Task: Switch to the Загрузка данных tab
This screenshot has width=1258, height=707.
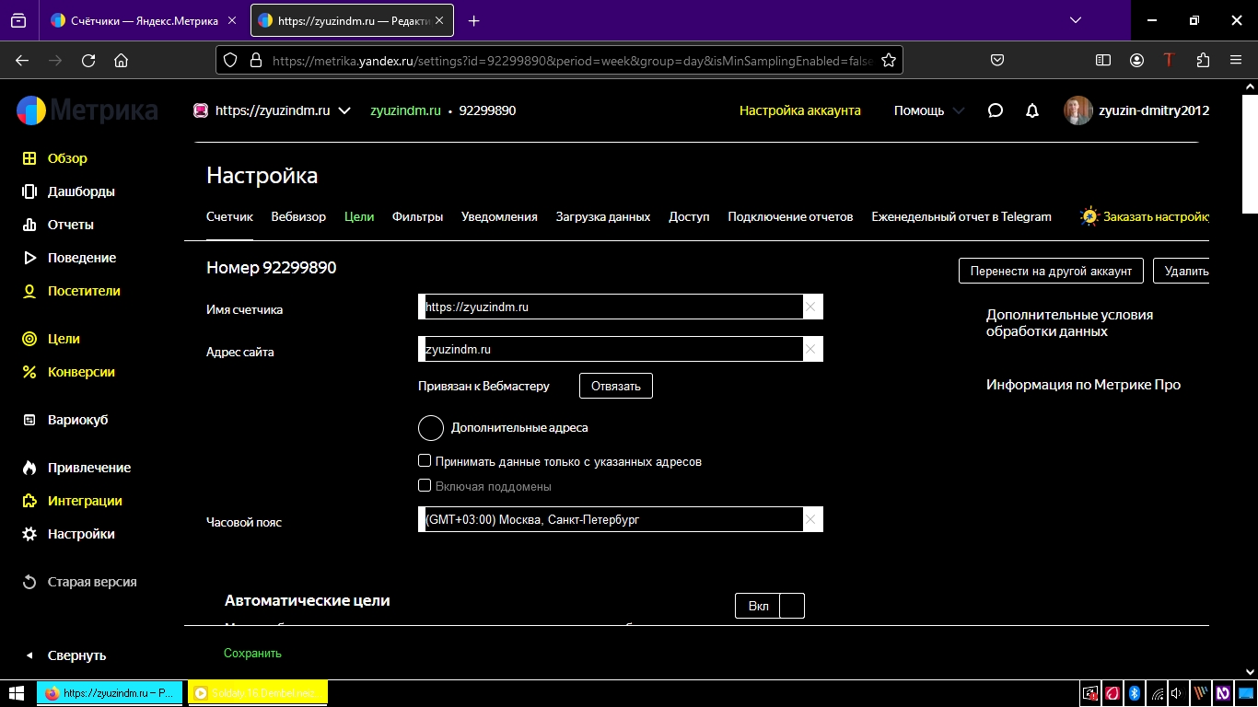Action: coord(603,217)
